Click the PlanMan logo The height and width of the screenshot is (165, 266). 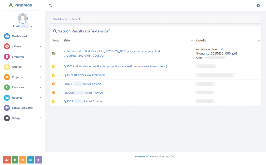point(20,5)
